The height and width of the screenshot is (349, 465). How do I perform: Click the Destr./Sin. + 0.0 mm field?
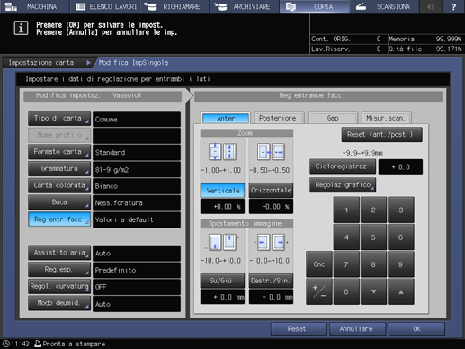click(x=271, y=297)
